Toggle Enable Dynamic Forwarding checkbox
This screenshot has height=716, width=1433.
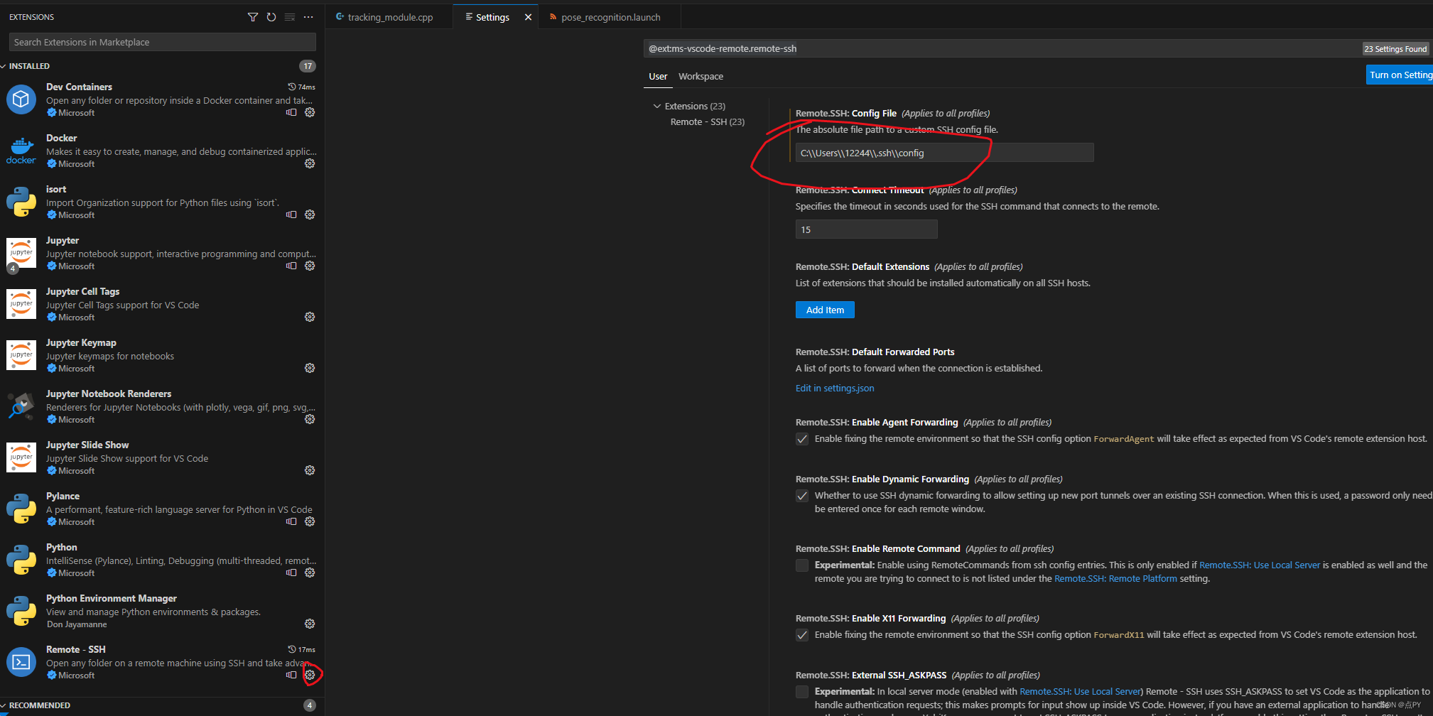[802, 496]
